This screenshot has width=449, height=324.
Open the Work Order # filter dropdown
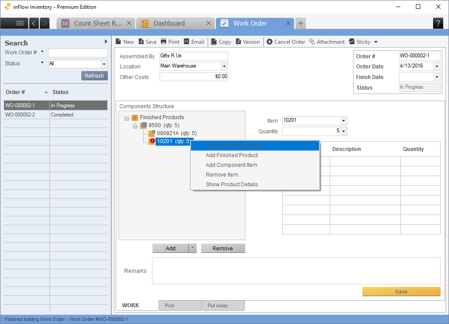(42, 52)
